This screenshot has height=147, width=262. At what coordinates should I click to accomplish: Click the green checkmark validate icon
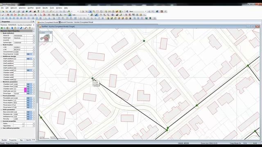3,15
